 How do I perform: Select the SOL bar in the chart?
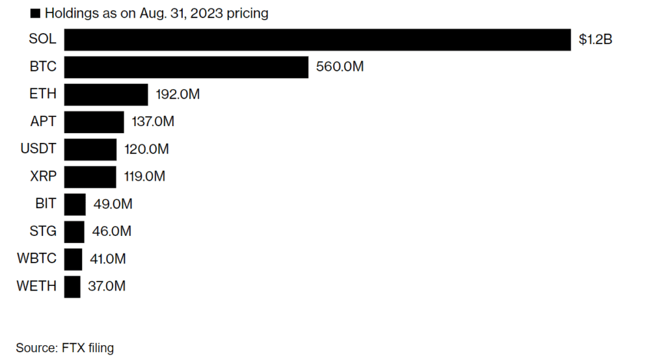pyautogui.click(x=317, y=40)
